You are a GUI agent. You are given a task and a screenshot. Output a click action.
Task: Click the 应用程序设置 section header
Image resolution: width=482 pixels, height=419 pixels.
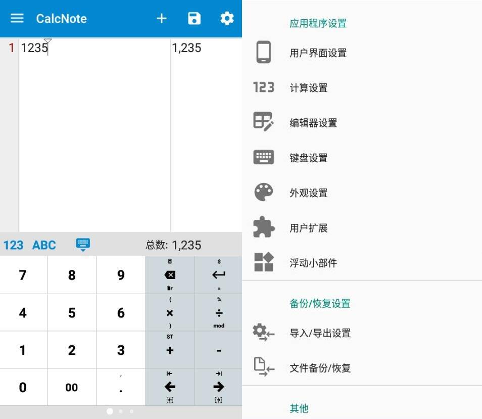tap(318, 23)
